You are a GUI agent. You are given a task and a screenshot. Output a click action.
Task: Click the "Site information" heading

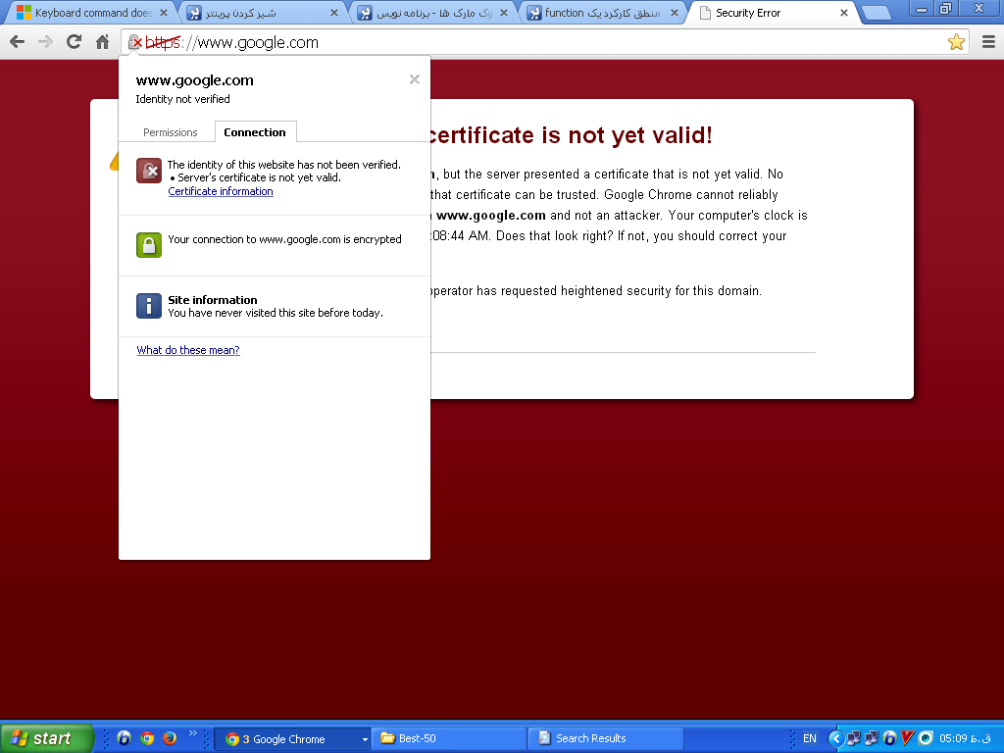pyautogui.click(x=213, y=300)
